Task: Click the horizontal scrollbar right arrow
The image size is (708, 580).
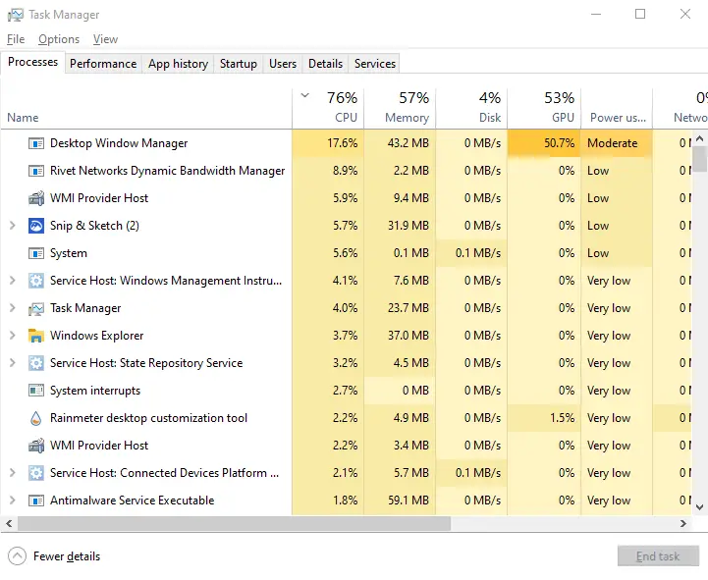Action: 683,524
